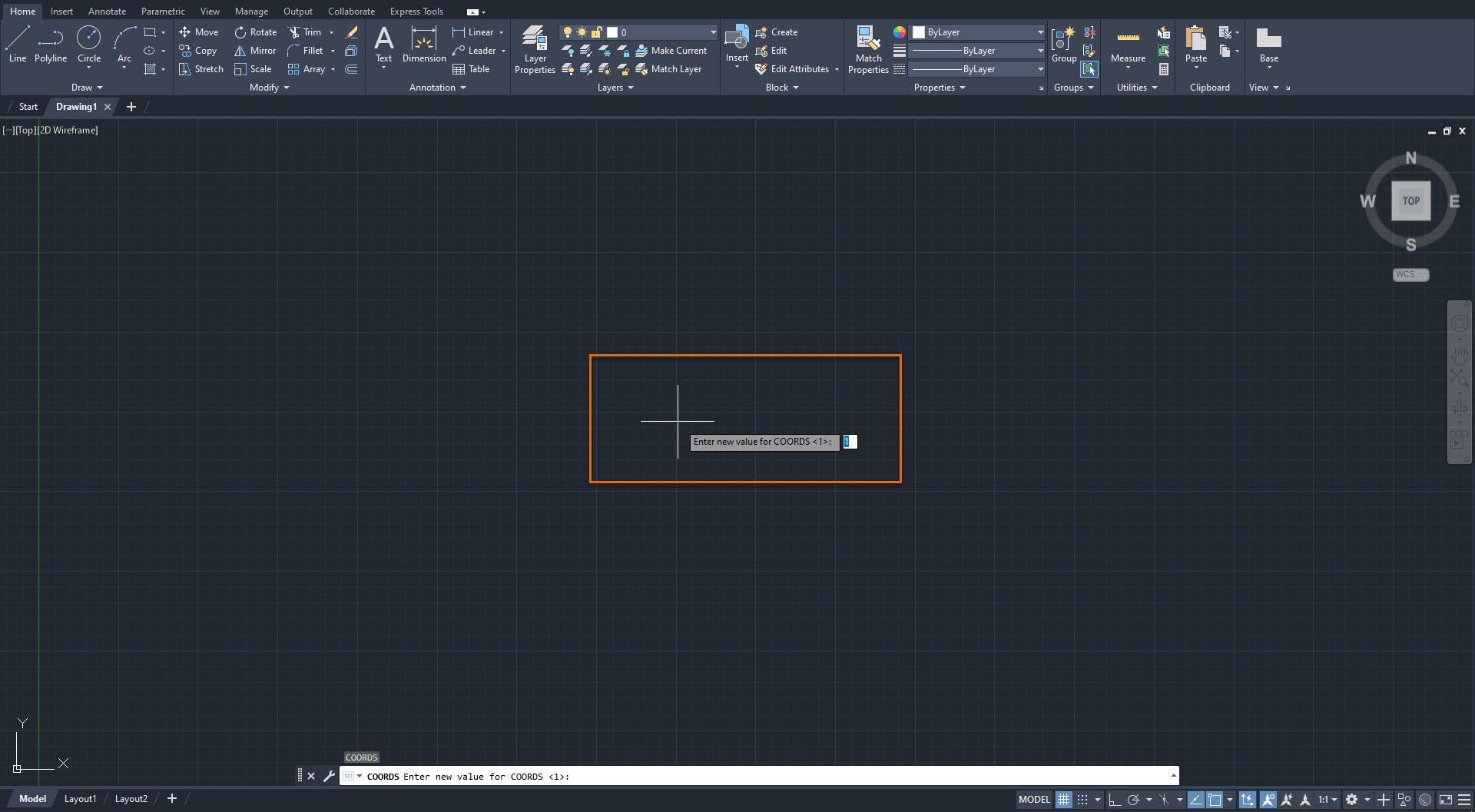
Task: Select the Line drawing tool
Action: (x=18, y=44)
